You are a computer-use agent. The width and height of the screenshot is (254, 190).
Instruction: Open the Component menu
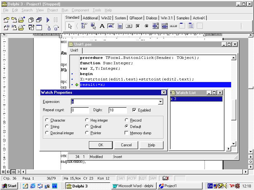(80, 10)
